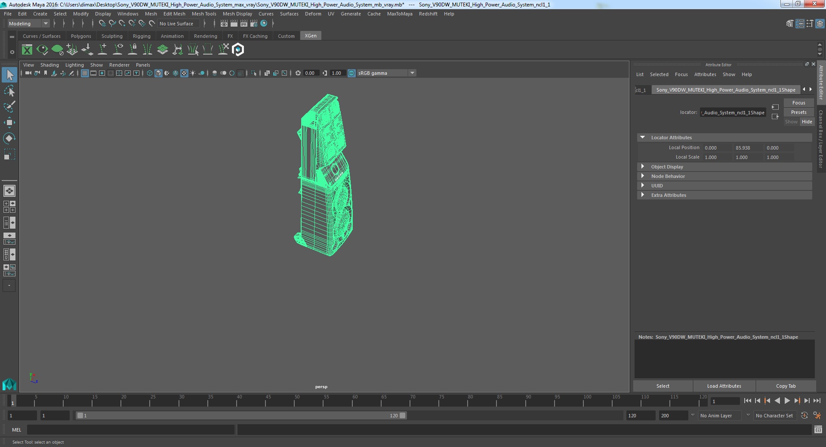Switch to four-view layout icon
The image size is (826, 447).
point(9,207)
